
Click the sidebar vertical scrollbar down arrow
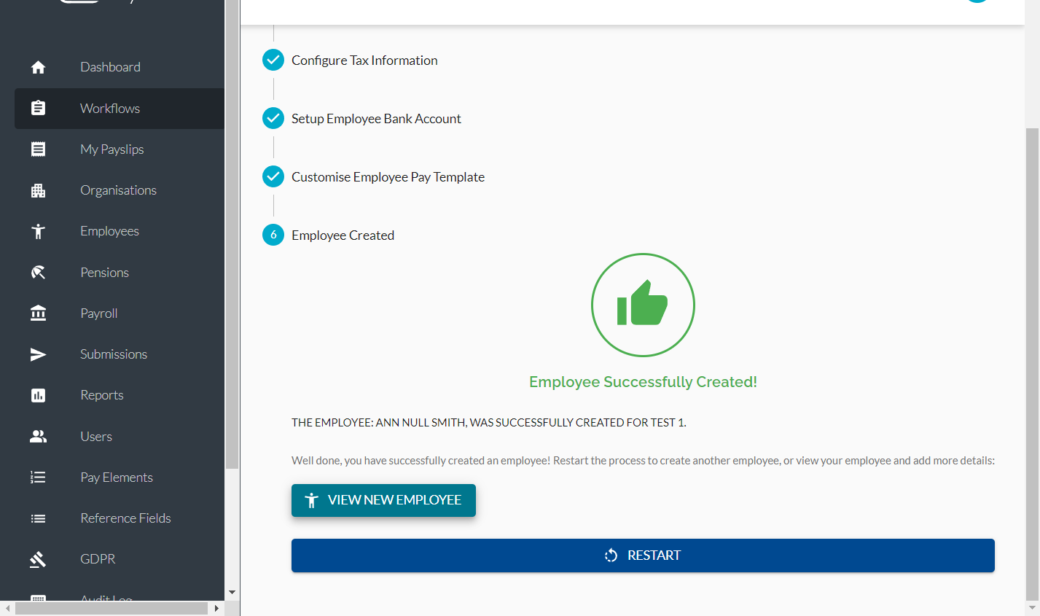pyautogui.click(x=232, y=593)
